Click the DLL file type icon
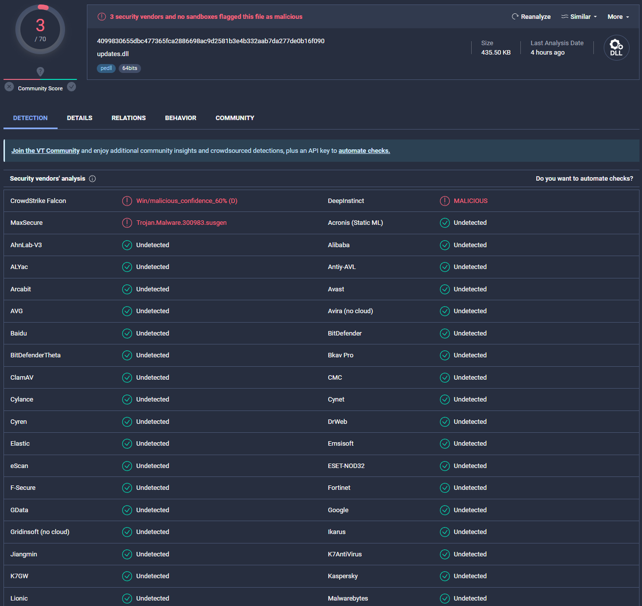The height and width of the screenshot is (606, 642). [x=616, y=48]
